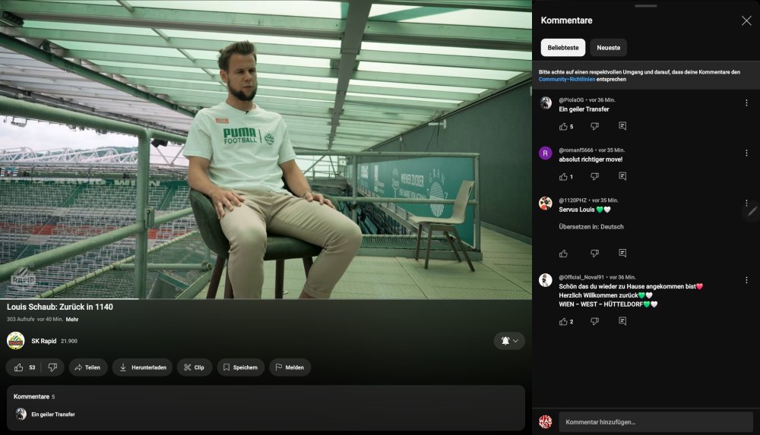Click the timestamp 'vor 35 Min.' of @romanf5666
Image resolution: width=760 pixels, height=435 pixels.
(x=612, y=150)
